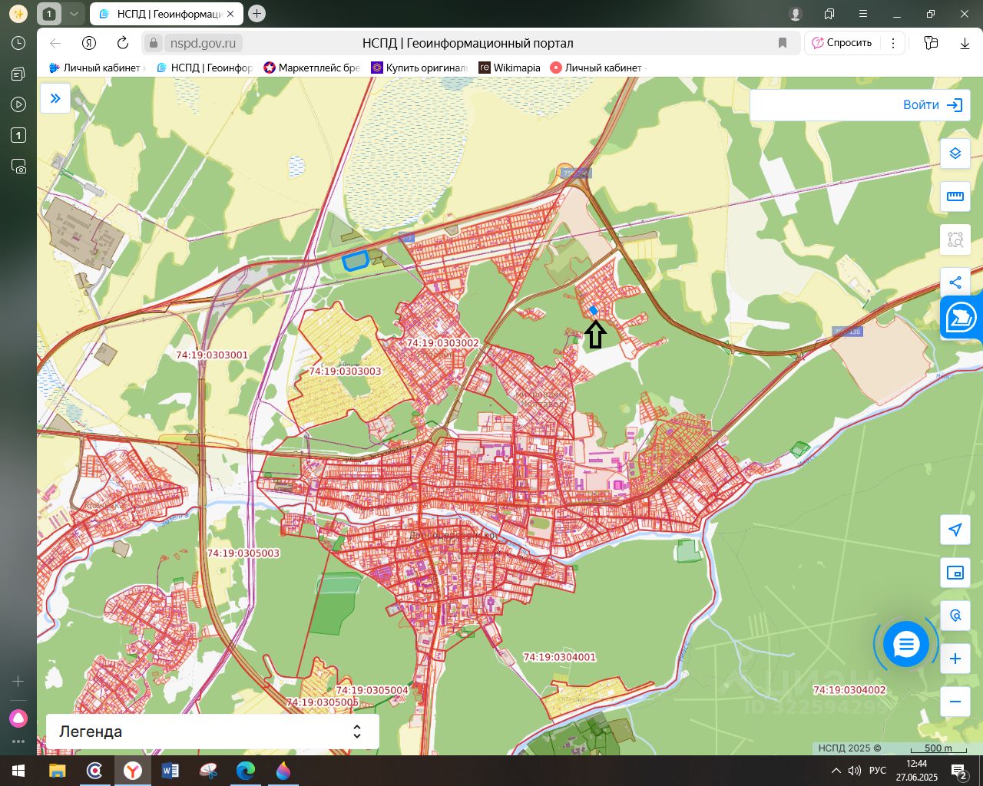Open the Wikimapia bookmark

coord(509,68)
